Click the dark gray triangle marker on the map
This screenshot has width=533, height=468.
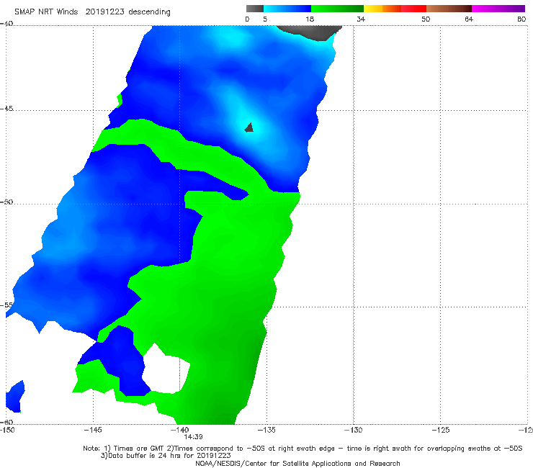coord(249,127)
